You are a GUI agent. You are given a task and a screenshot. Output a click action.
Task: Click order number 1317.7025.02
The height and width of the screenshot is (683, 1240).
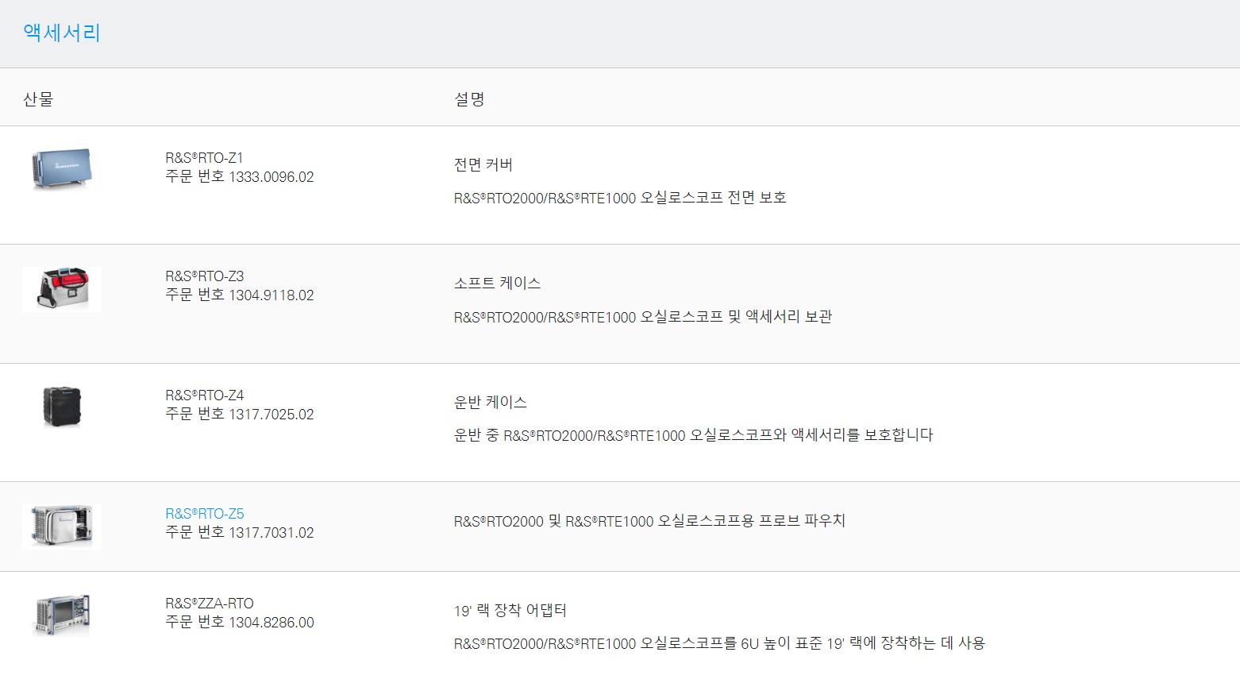click(271, 415)
